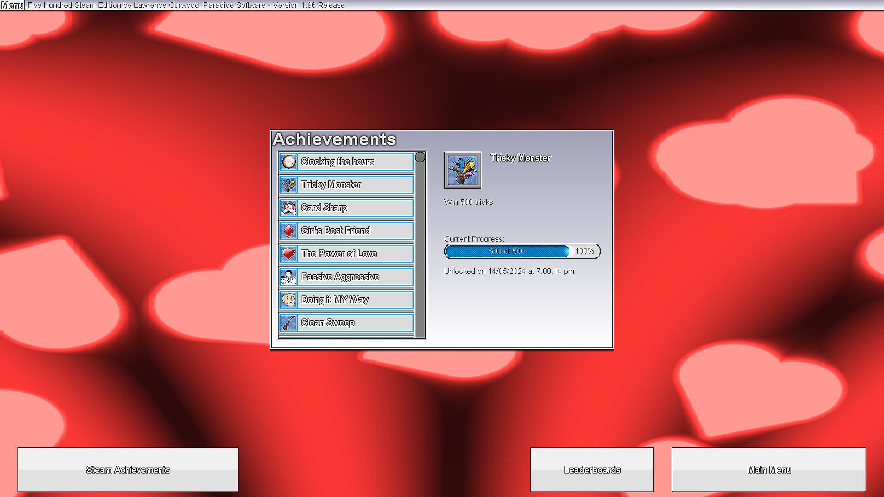Viewport: 884px width, 497px height.
Task: Click the Card Sharp cards icon
Action: (x=289, y=208)
